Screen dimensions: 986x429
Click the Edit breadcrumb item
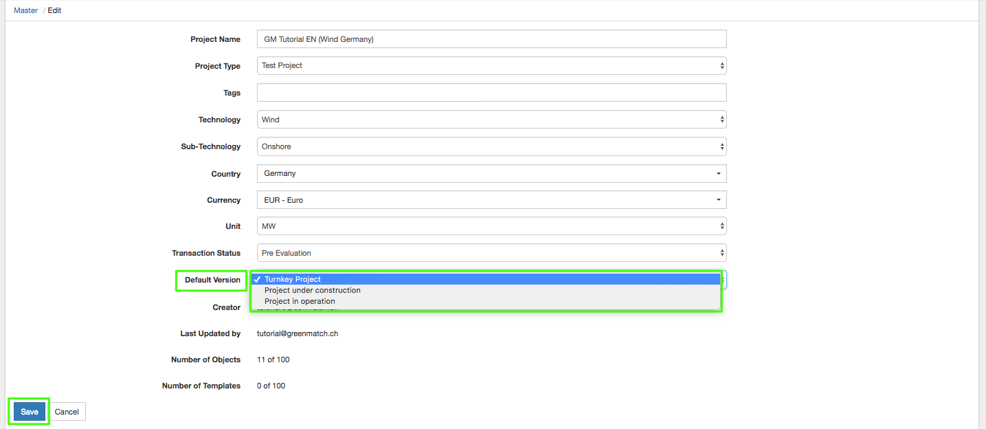click(54, 10)
